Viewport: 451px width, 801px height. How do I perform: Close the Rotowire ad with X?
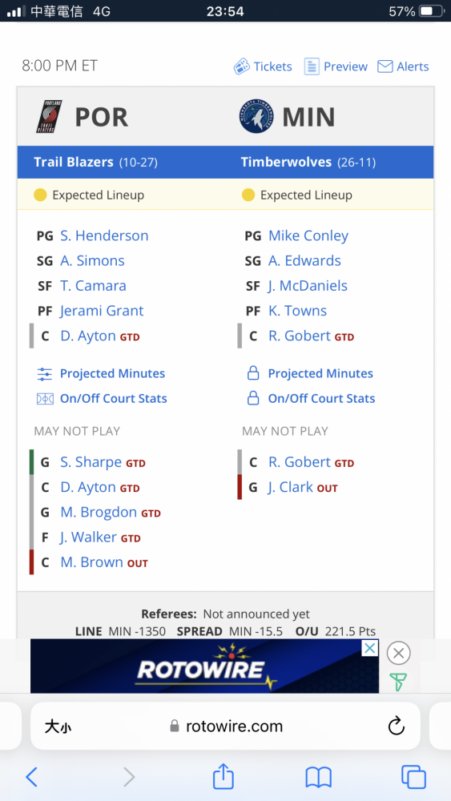(x=398, y=653)
